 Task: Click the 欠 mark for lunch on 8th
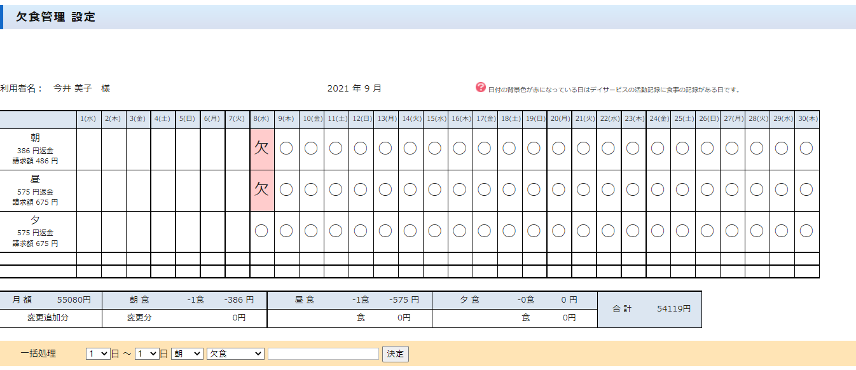point(261,189)
